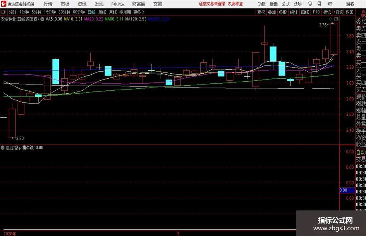Click the 游客 guest account label
This screenshot has height=236, width=366.
click(350, 4)
